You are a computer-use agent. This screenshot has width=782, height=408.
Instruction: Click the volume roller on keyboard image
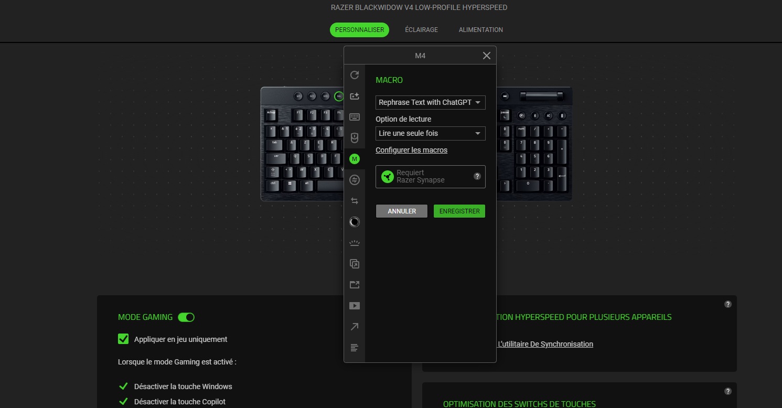click(x=542, y=96)
